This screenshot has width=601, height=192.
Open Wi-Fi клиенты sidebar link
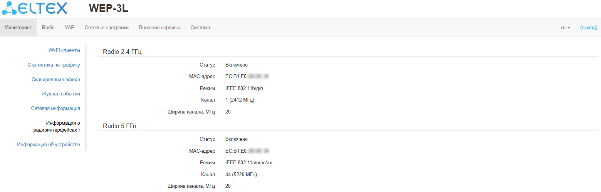64,50
